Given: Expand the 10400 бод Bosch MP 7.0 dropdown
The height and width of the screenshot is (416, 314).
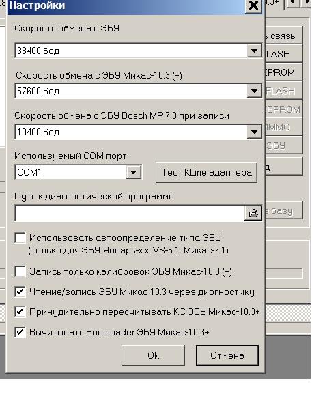Looking at the screenshot, I should click(254, 132).
